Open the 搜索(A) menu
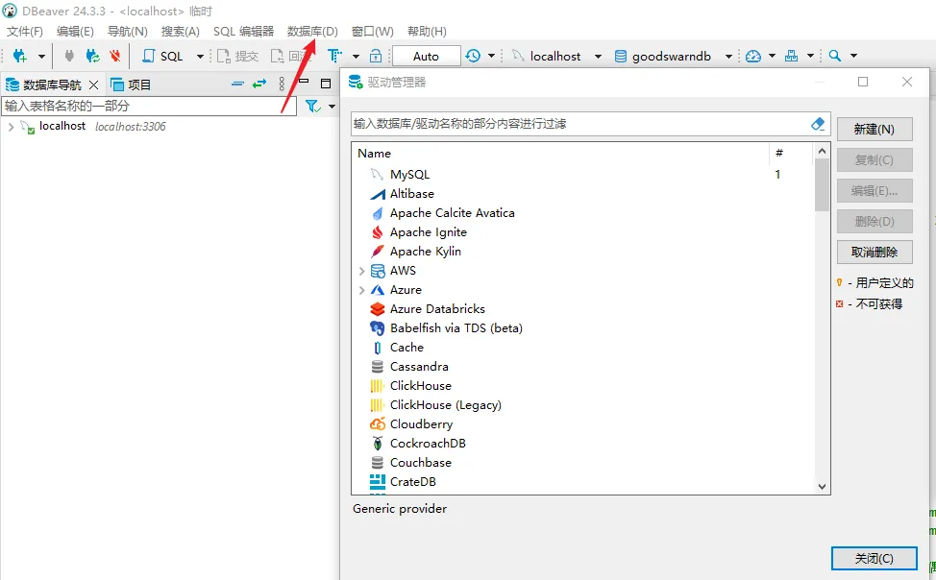 (181, 31)
